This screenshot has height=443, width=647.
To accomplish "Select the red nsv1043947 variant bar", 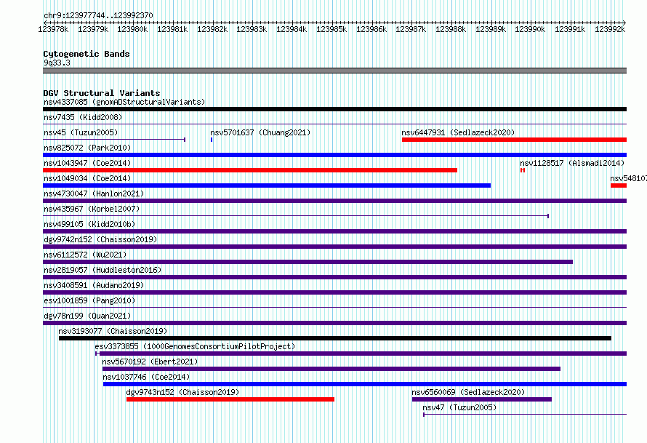I will pyautogui.click(x=250, y=170).
